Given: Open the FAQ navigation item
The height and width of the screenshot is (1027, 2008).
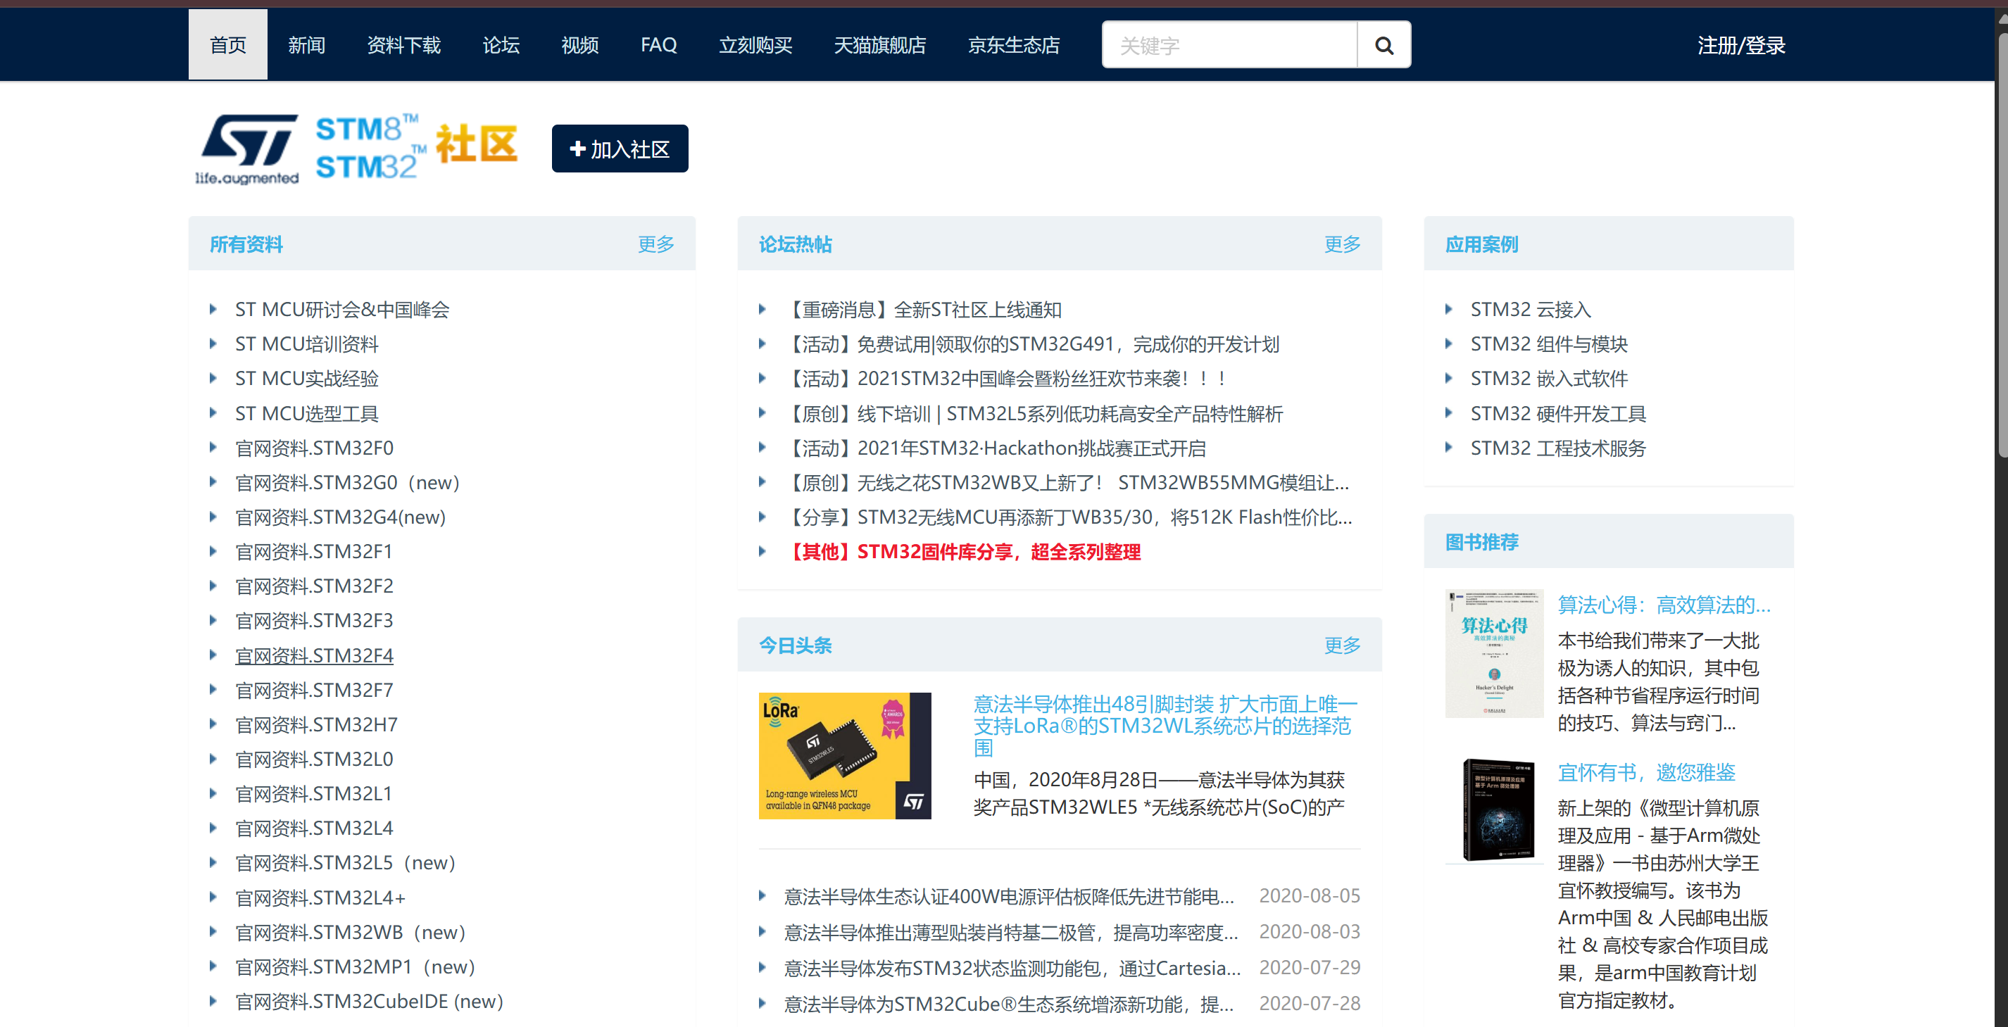Looking at the screenshot, I should pos(659,45).
